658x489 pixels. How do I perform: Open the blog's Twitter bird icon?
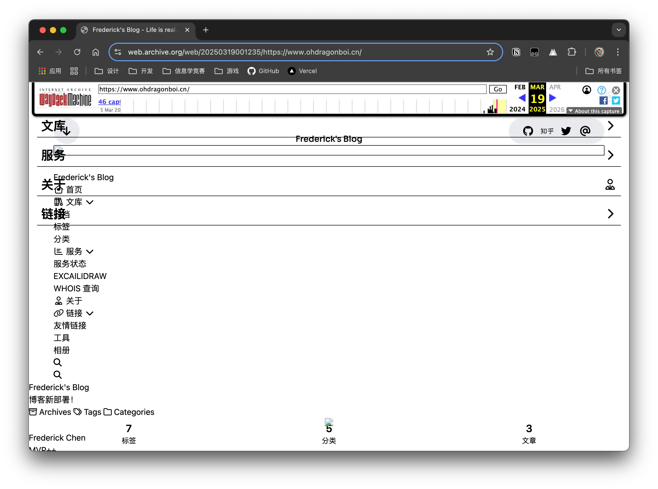pos(566,131)
